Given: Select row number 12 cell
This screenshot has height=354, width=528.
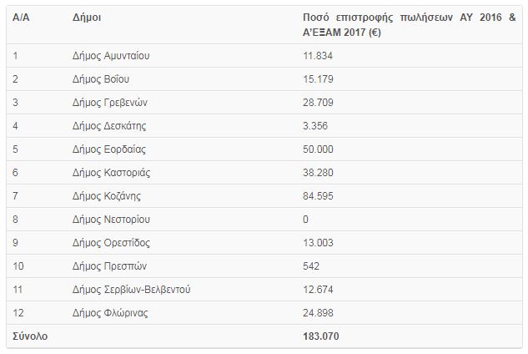Looking at the screenshot, I should [18, 313].
